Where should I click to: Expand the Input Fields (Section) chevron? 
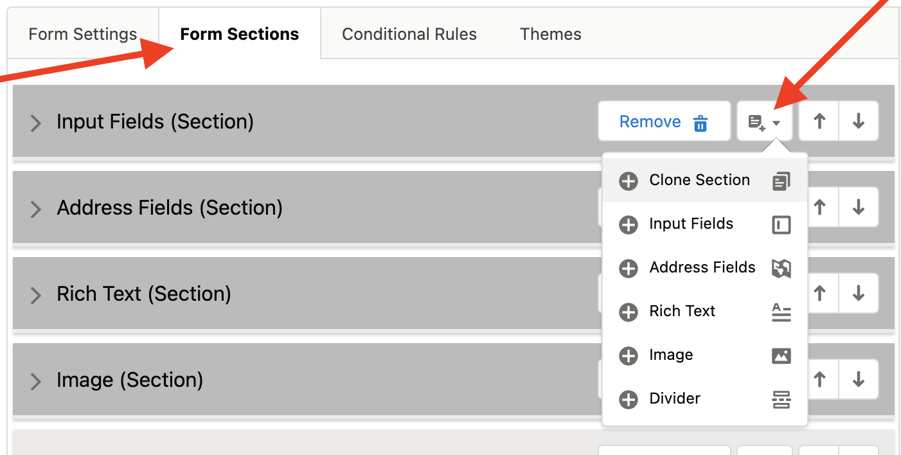pos(36,123)
